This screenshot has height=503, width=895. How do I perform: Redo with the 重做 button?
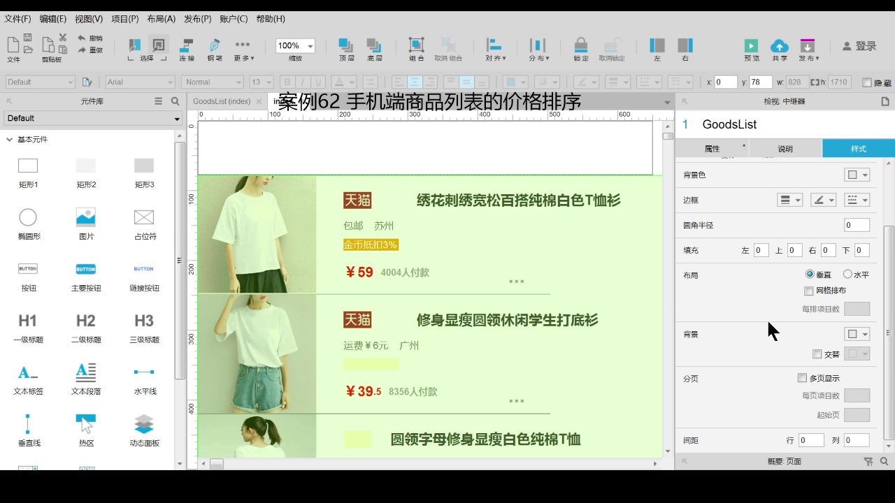click(90, 50)
